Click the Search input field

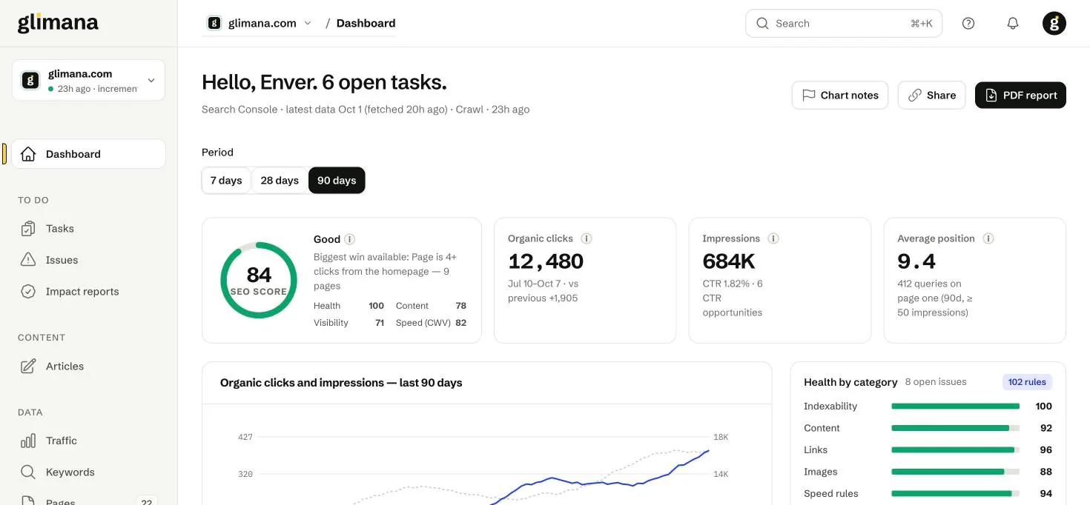coord(844,23)
